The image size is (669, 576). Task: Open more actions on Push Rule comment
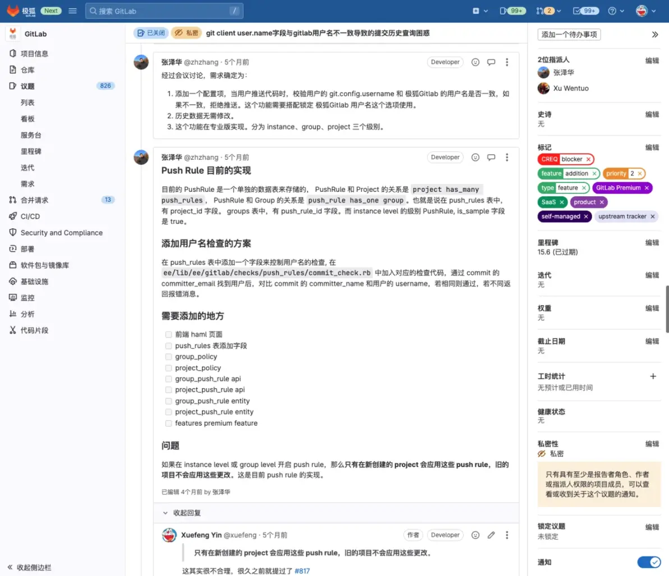tap(507, 158)
